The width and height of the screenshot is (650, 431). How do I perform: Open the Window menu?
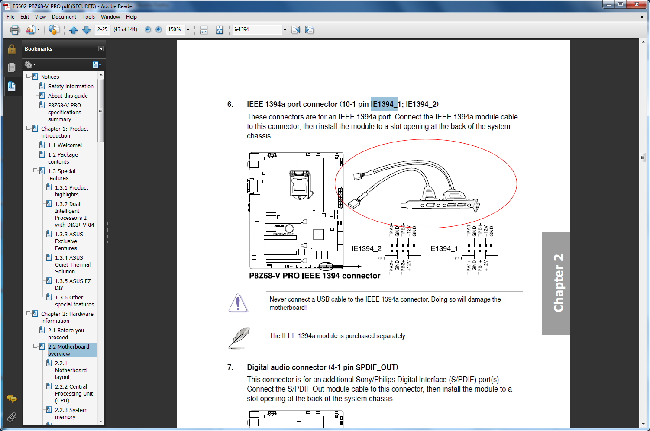tap(110, 17)
